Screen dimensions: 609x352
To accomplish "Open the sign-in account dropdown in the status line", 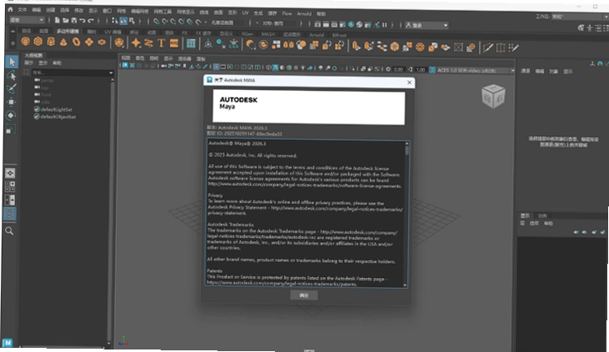I will 426,25.
